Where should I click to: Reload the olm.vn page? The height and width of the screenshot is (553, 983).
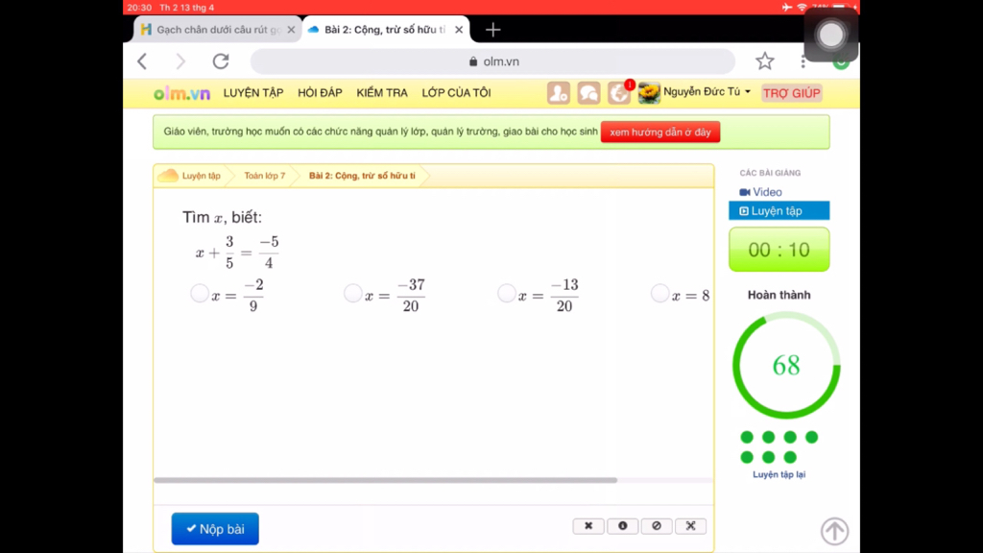point(221,61)
